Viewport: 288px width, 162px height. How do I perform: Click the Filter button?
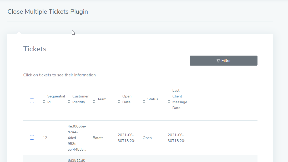coord(223,61)
